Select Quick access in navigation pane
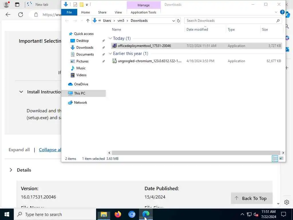Viewport: 293px width, 220px height. (x=84, y=34)
